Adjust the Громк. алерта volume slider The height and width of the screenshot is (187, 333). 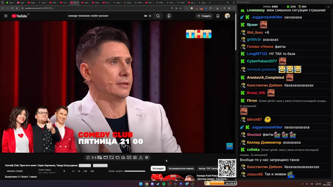pos(135,171)
